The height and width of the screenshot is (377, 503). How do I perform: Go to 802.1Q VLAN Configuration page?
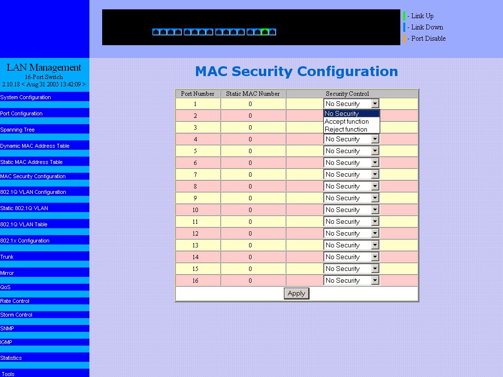tap(33, 192)
